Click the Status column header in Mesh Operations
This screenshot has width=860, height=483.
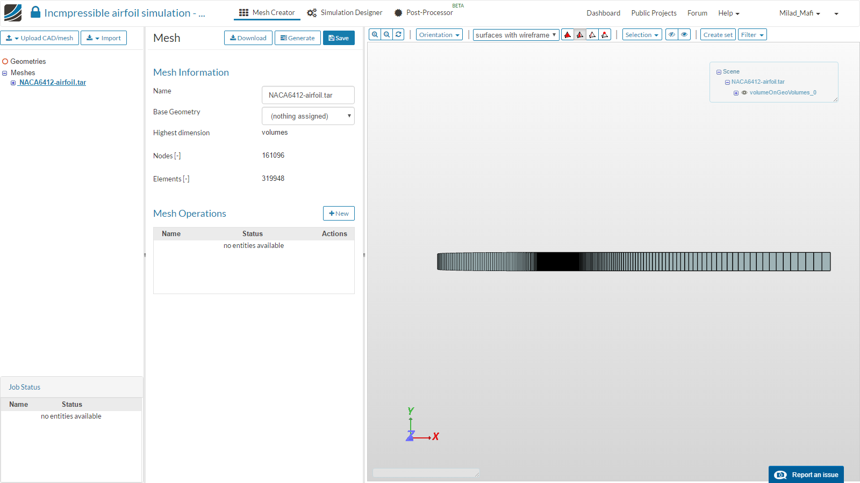tap(253, 234)
